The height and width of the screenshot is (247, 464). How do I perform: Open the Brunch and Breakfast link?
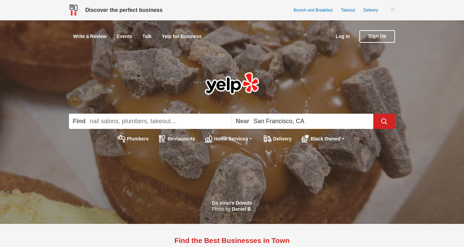[313, 10]
